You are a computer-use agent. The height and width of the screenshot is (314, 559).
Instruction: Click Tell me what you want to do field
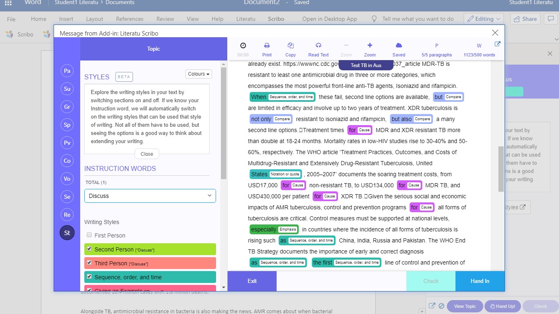click(418, 19)
